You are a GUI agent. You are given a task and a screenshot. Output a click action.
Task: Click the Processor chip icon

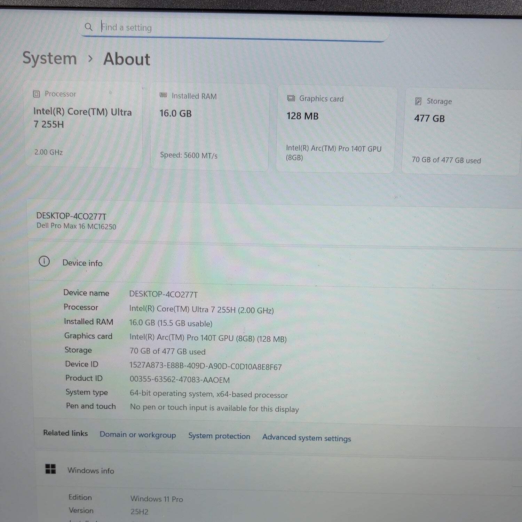tap(37, 94)
